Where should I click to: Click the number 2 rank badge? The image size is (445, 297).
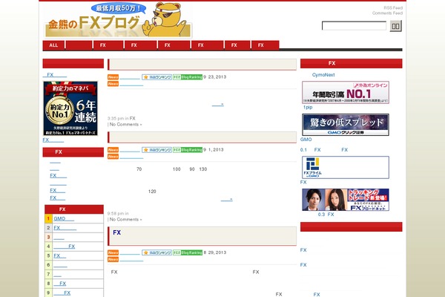pos(48,228)
